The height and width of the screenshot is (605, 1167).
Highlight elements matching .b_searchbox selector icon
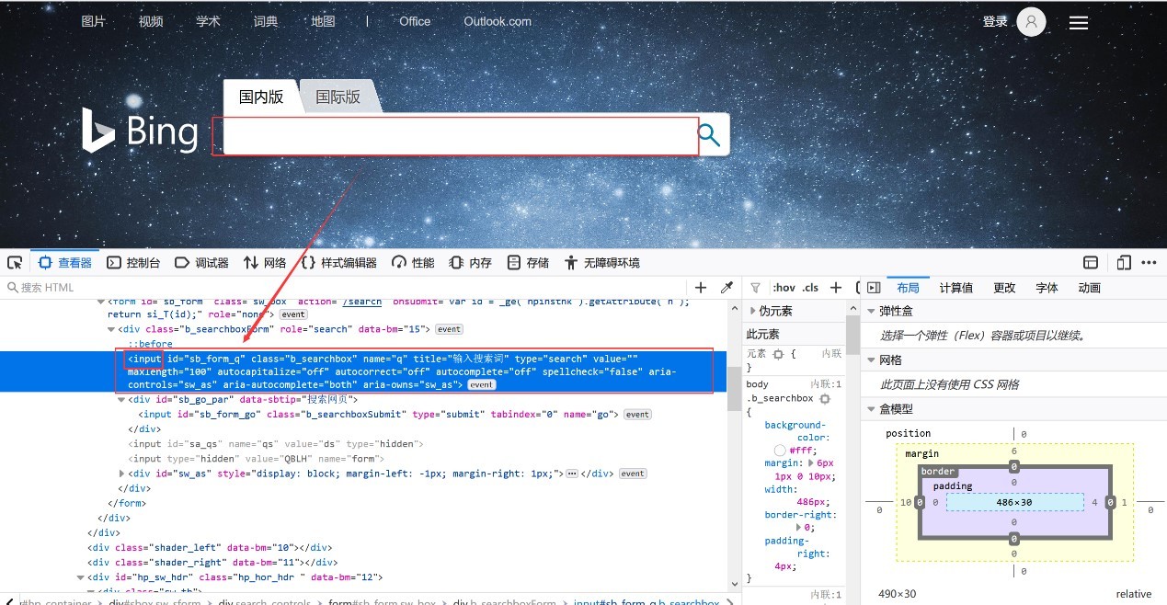point(825,399)
